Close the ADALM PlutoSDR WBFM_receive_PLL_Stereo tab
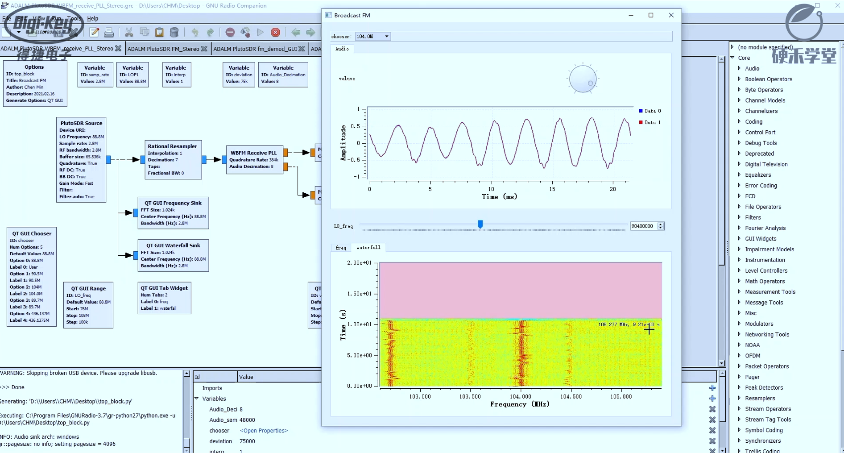Viewport: 844px width, 453px height. coord(118,48)
